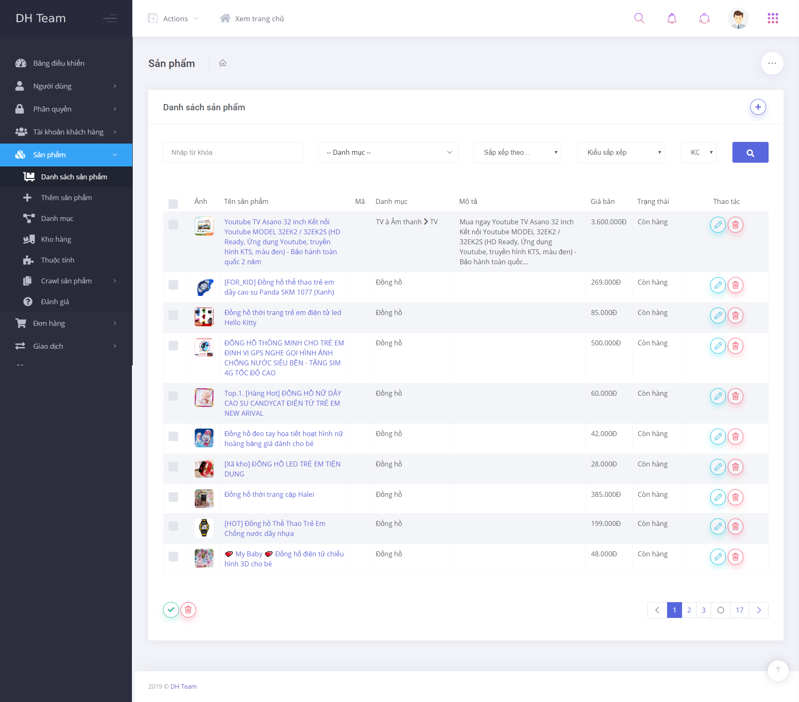Expand the Actions dropdown
This screenshot has width=799, height=702.
pos(174,18)
